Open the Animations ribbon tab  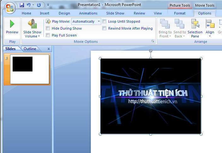click(x=88, y=13)
